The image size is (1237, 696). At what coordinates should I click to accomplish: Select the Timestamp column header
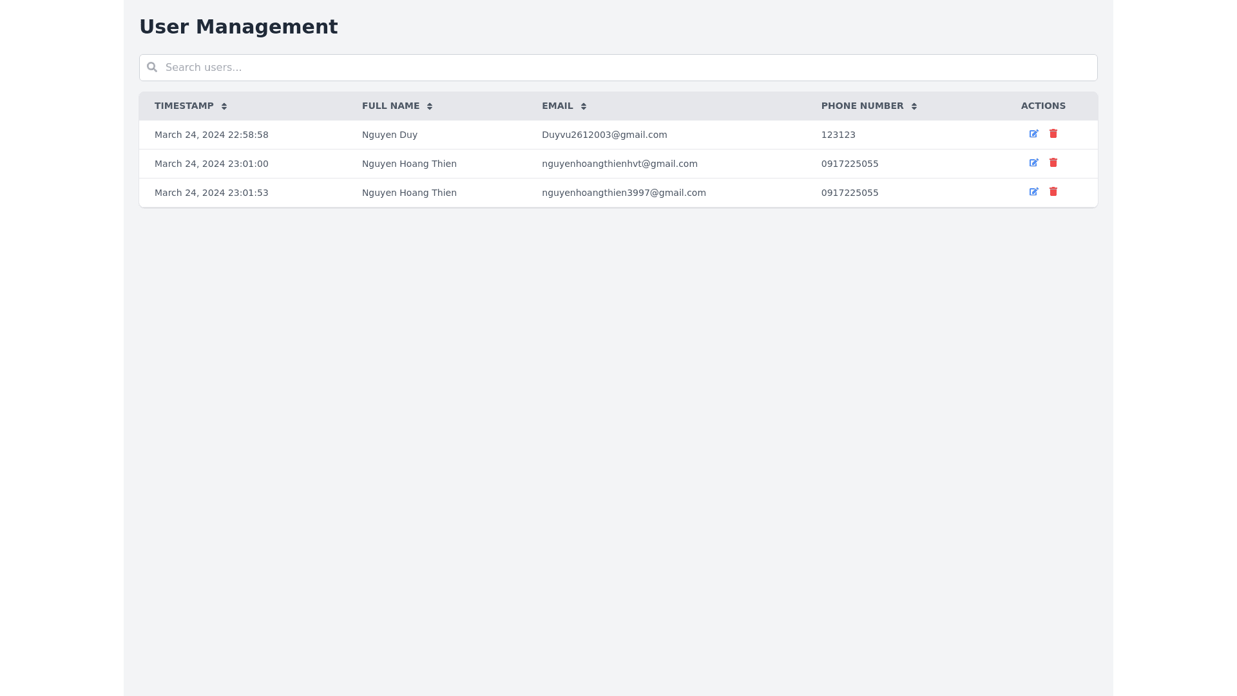[184, 106]
